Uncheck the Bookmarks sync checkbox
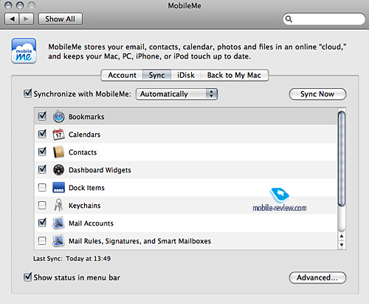369x304 pixels. click(x=42, y=116)
